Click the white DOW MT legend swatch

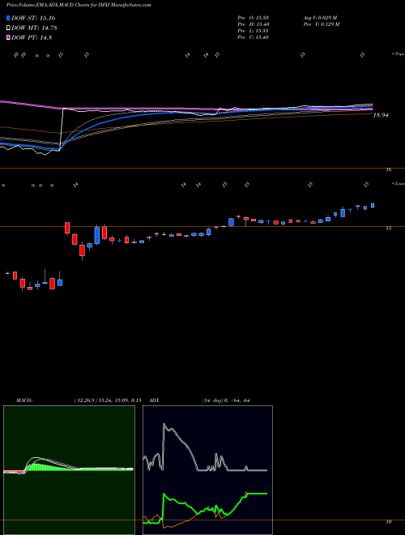(x=8, y=28)
